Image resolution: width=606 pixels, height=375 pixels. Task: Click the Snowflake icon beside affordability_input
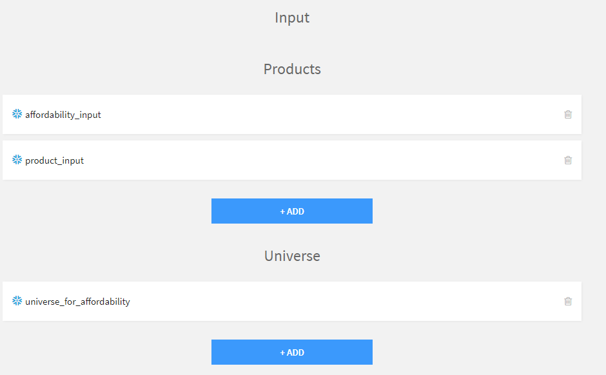coord(17,114)
